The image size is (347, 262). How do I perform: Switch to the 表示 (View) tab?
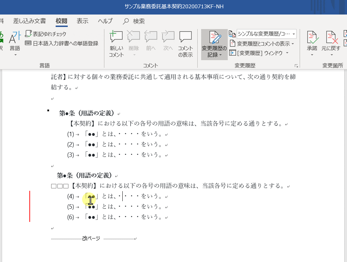82,21
